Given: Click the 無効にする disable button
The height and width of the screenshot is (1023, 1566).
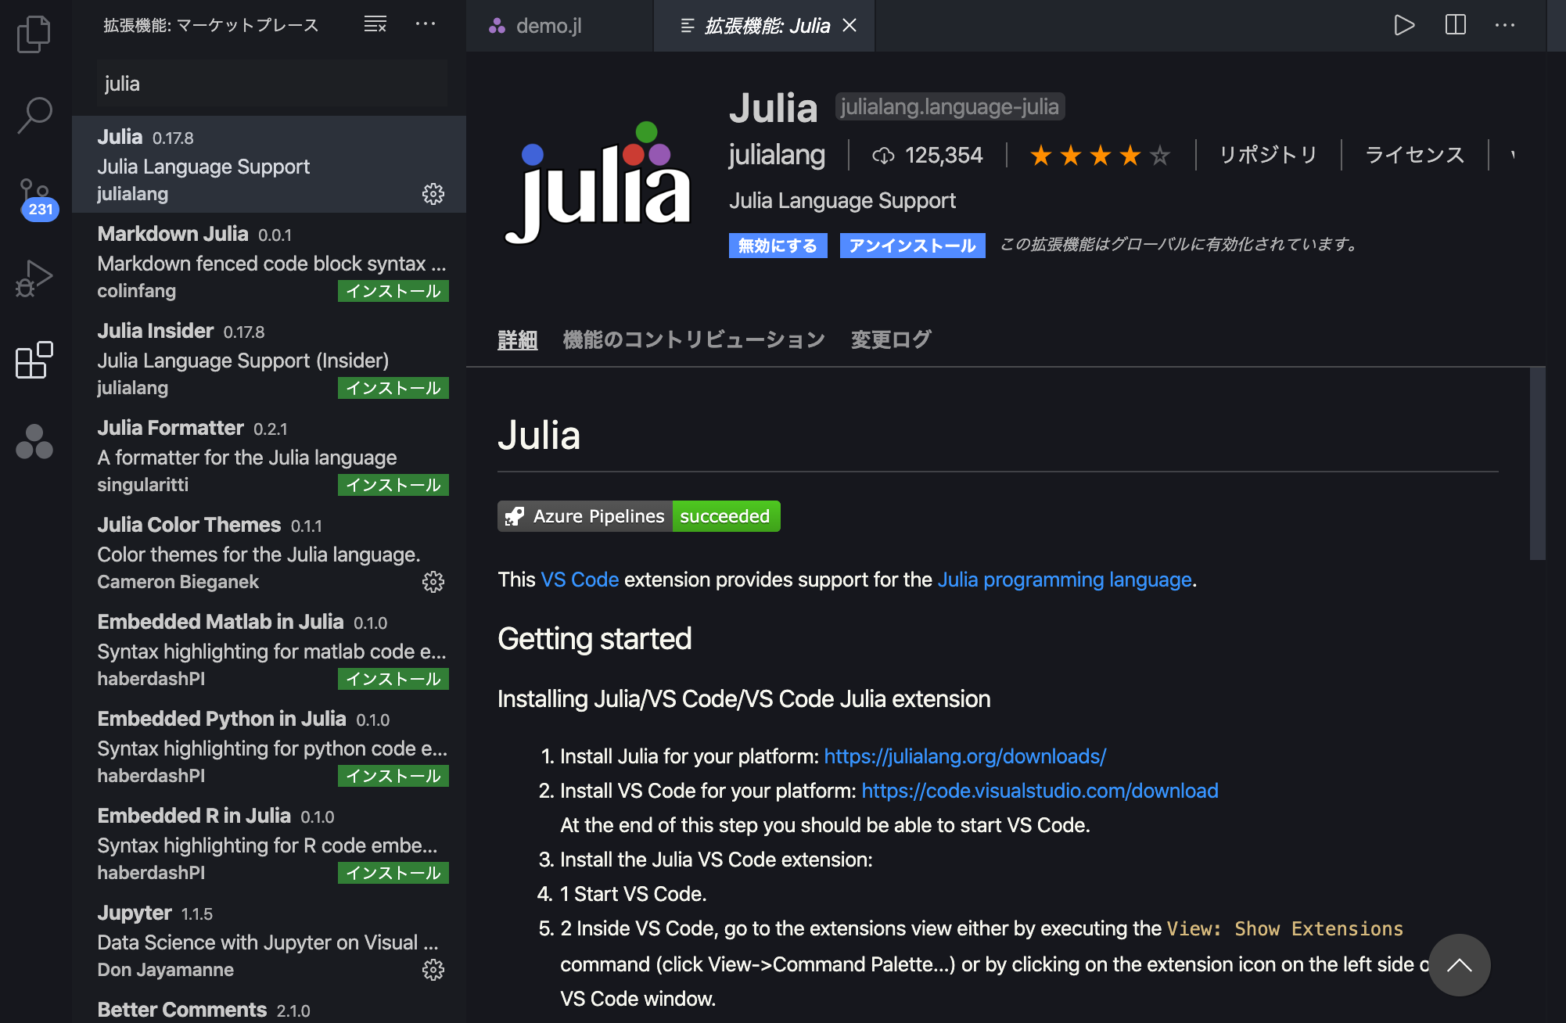Looking at the screenshot, I should pyautogui.click(x=778, y=246).
